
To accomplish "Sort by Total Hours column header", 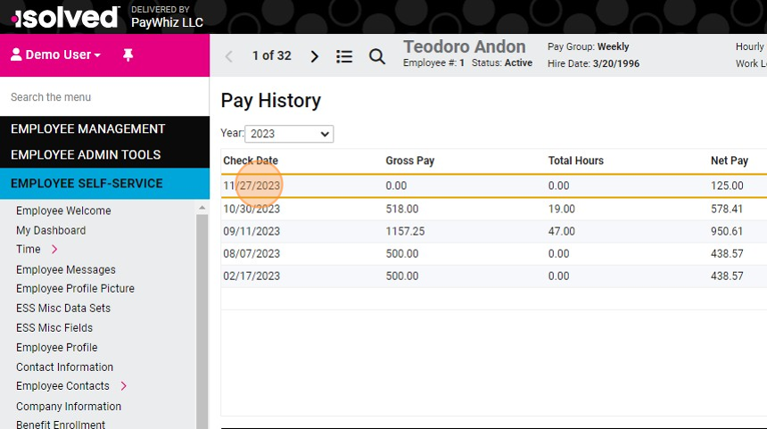I will coord(576,161).
